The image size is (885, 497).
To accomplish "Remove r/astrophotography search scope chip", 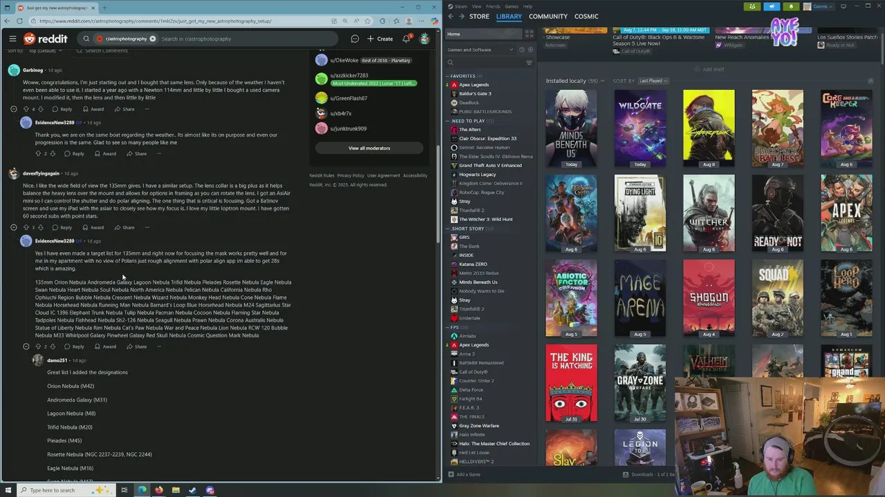I will [152, 39].
